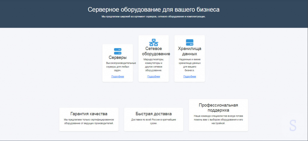
Task: Click text Высокопроизводительные серверы для любых задач
Action: [121, 66]
